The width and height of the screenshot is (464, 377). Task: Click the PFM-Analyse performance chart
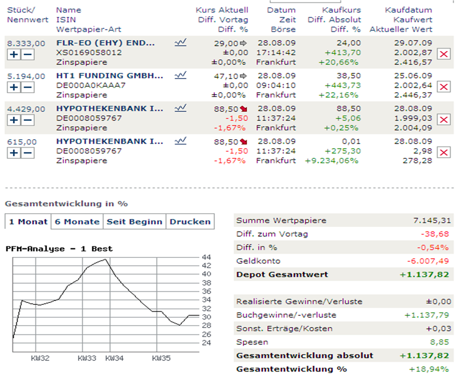click(x=105, y=304)
